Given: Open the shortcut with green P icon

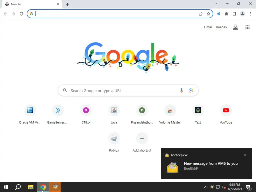Looking at the screenshot, I should pos(142,114).
